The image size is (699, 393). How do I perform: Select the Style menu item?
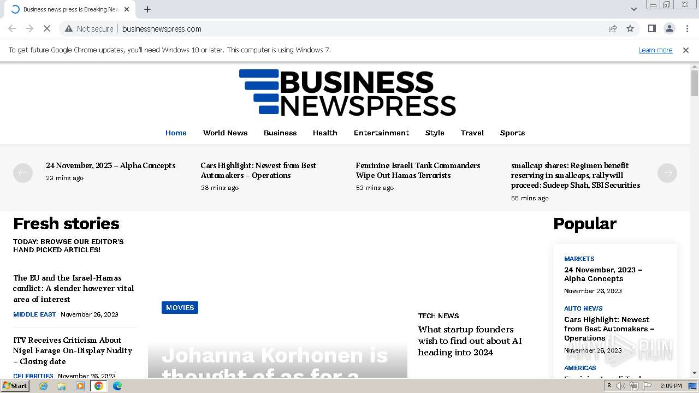pos(435,133)
